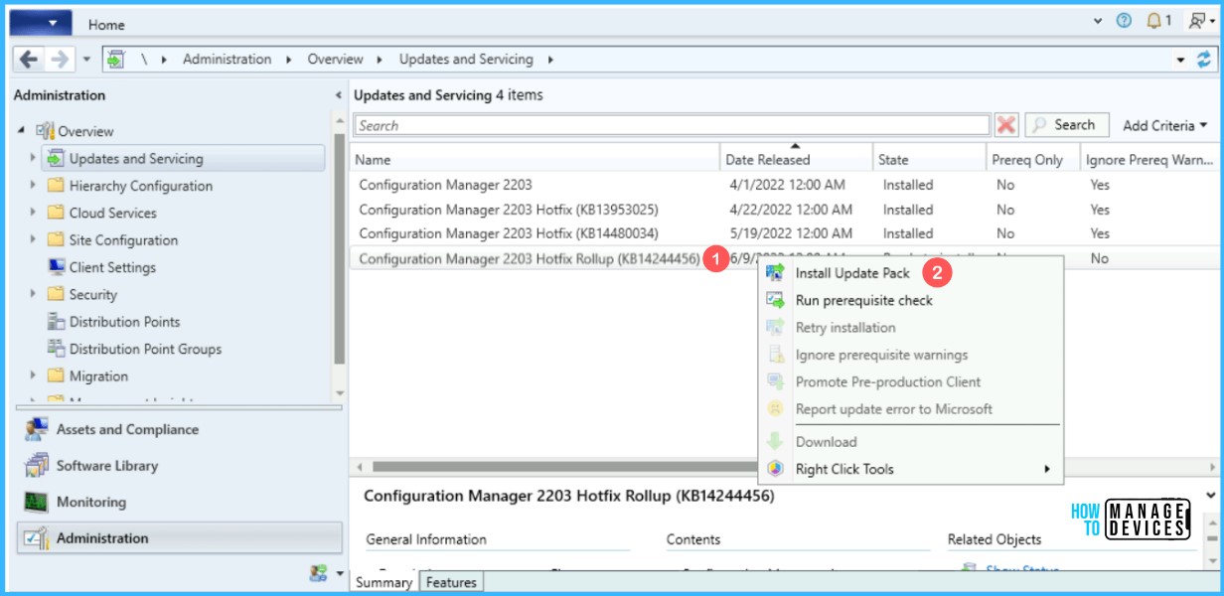Viewport: 1224px width, 596px height.
Task: Sort by the State column header
Action: coord(929,159)
